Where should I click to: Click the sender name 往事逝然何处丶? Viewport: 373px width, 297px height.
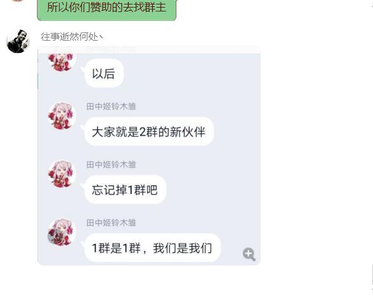(x=71, y=37)
